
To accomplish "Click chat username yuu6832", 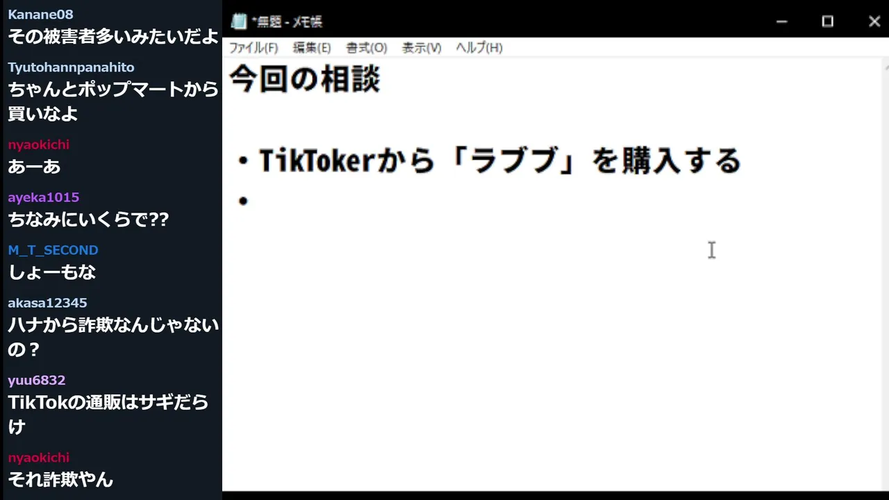I will pyautogui.click(x=36, y=381).
